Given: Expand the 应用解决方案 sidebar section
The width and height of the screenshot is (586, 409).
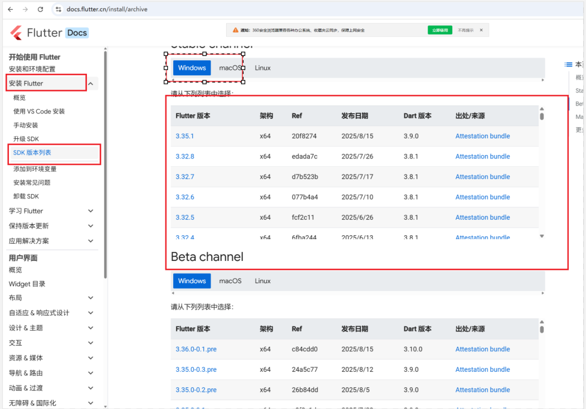Looking at the screenshot, I should (91, 241).
